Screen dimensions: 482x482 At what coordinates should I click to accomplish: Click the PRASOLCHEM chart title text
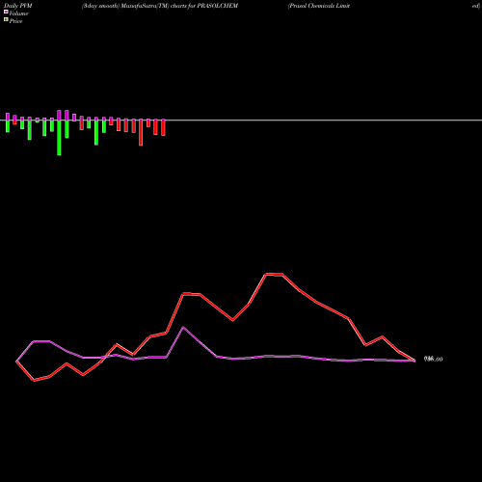click(x=160, y=6)
